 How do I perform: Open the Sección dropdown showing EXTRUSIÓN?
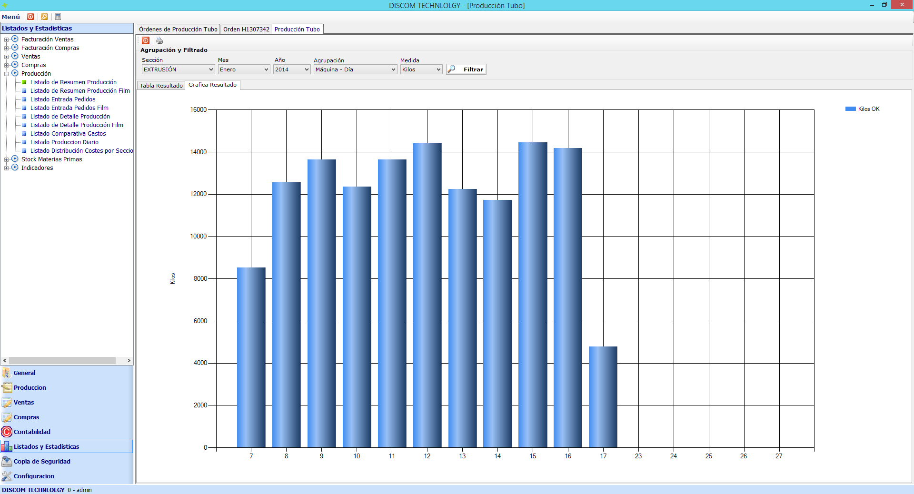coord(178,69)
